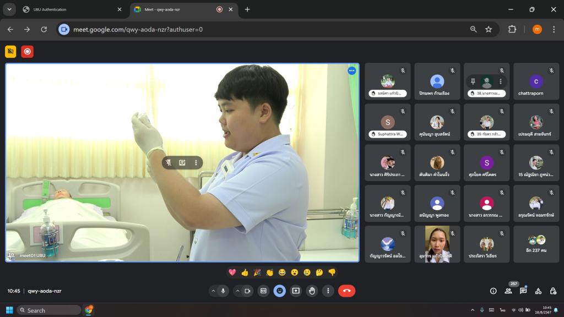This screenshot has height=317, width=564.
Task: Open the Activities shapes icon
Action: pos(538,291)
